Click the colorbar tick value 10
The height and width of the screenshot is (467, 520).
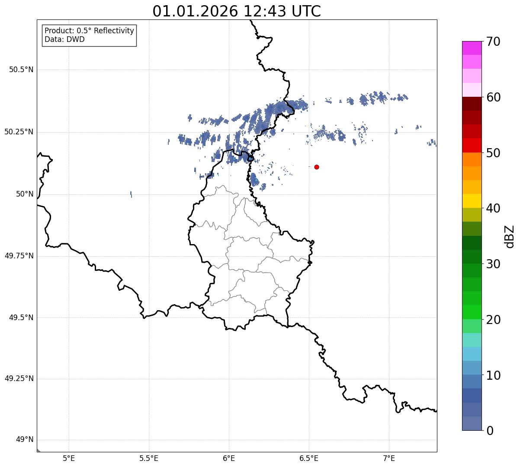(x=493, y=375)
